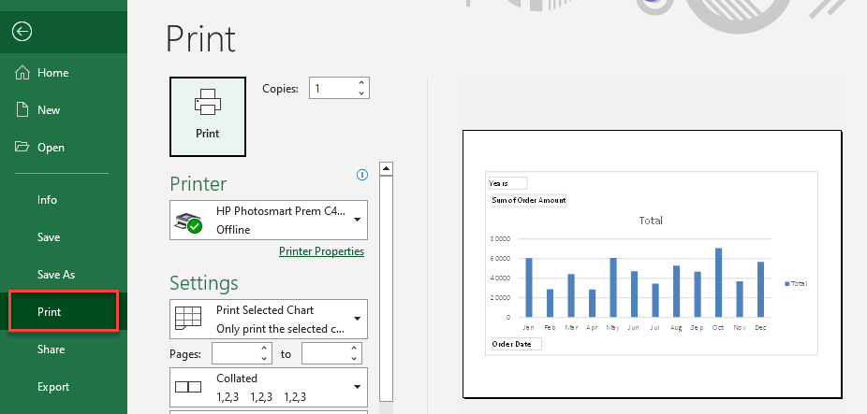Choose Share from the left menu
The image size is (867, 414).
click(x=51, y=350)
